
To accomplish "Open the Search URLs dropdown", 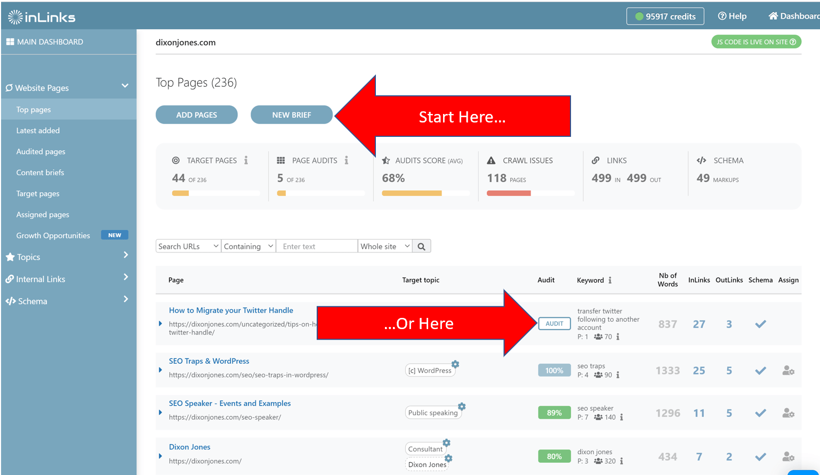I will tap(188, 246).
